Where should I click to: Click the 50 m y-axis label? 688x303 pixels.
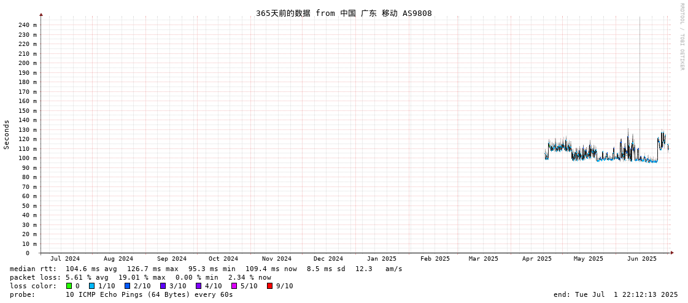point(29,205)
